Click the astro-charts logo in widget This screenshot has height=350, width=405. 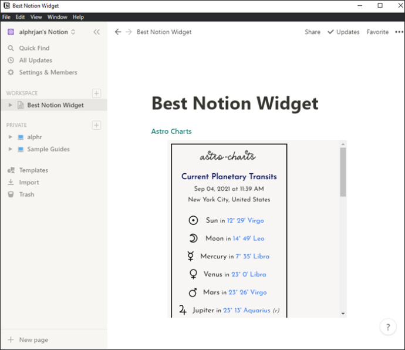pyautogui.click(x=228, y=156)
